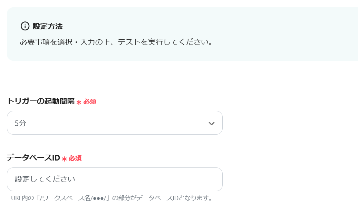The height and width of the screenshot is (223, 358).
Task: Click the red asterisk beside トリガーの起動間隔
Action: coord(79,102)
